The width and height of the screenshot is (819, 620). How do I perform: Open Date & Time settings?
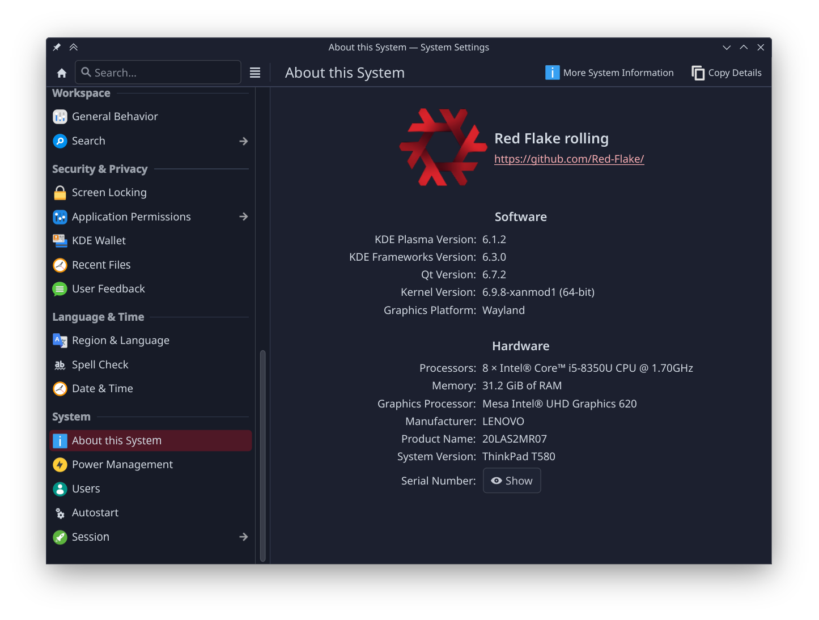pyautogui.click(x=151, y=389)
